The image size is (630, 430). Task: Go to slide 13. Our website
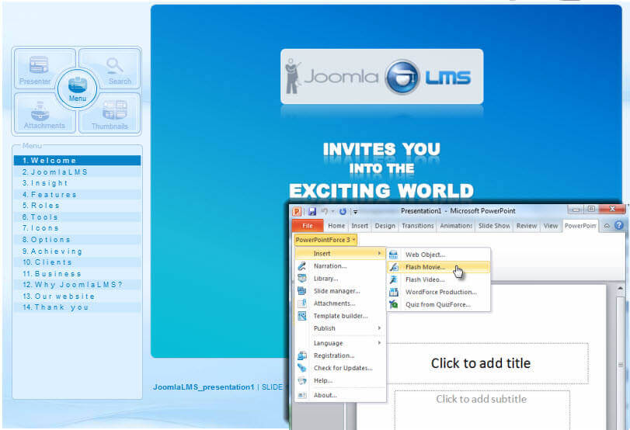(77, 296)
